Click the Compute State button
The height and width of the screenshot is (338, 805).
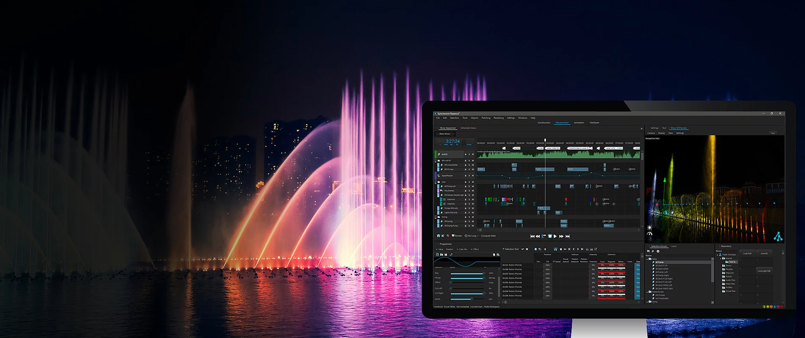click(488, 236)
